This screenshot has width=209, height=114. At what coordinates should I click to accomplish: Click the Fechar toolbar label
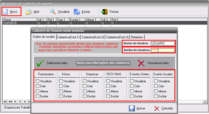click(114, 12)
